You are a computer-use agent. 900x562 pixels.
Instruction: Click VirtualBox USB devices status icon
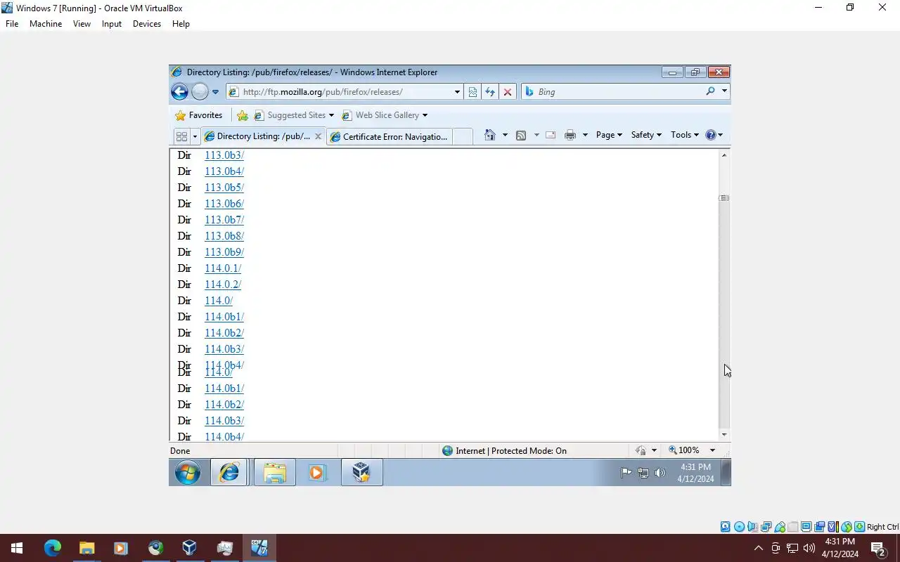tap(779, 527)
